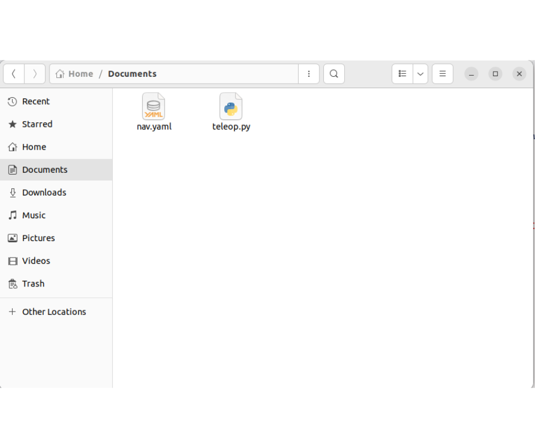Open Trash in the sidebar

(x=33, y=284)
